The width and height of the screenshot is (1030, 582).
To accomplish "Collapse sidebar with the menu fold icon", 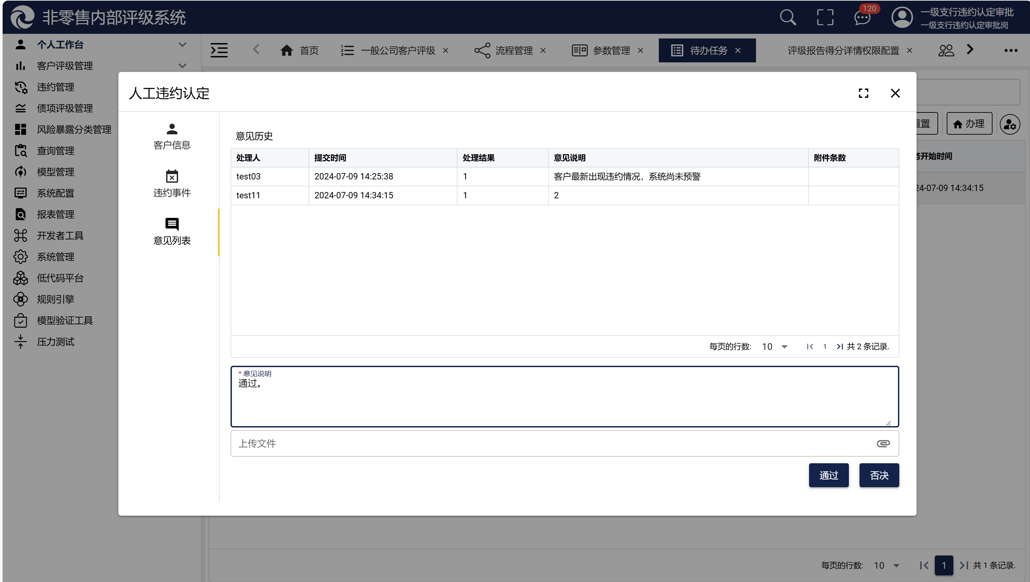I will [x=219, y=50].
